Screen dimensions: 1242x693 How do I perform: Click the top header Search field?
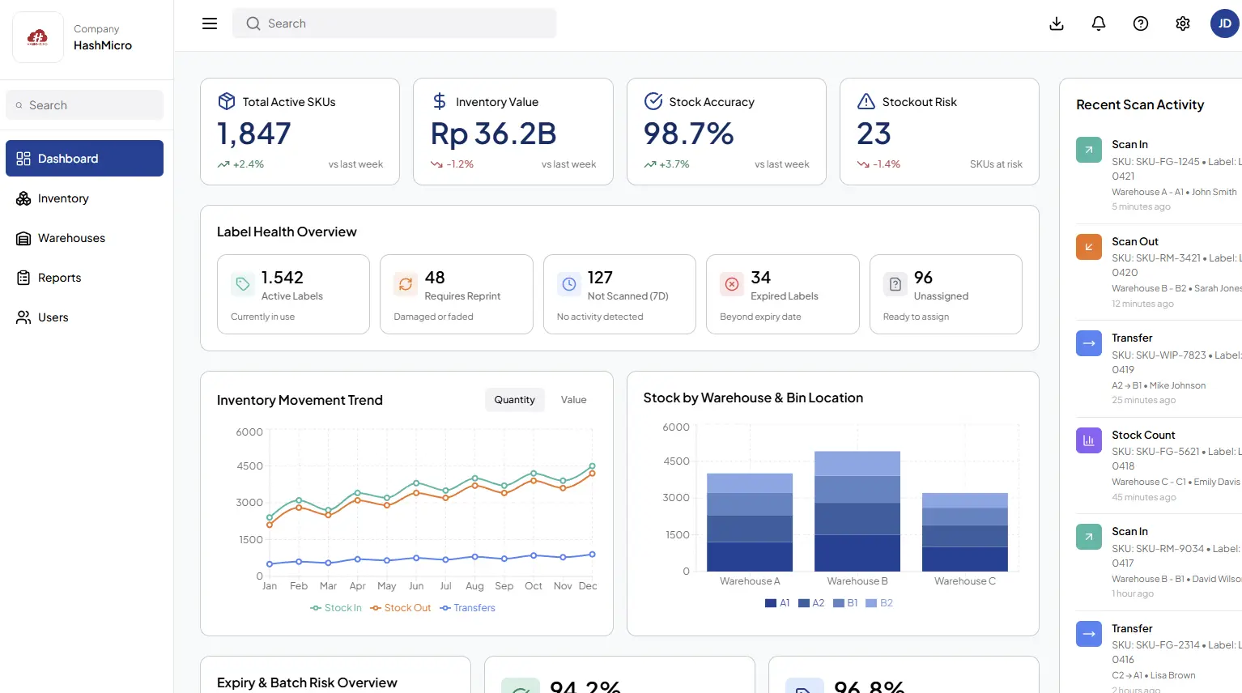[394, 23]
